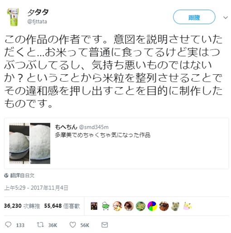The height and width of the screenshot is (233, 231).
Task: Click the retweet arrows icon
Action: (x=40, y=225)
